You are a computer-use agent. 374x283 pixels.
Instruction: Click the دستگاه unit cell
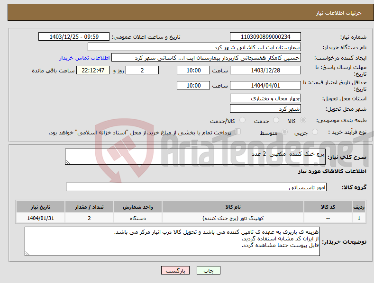pos(138,218)
